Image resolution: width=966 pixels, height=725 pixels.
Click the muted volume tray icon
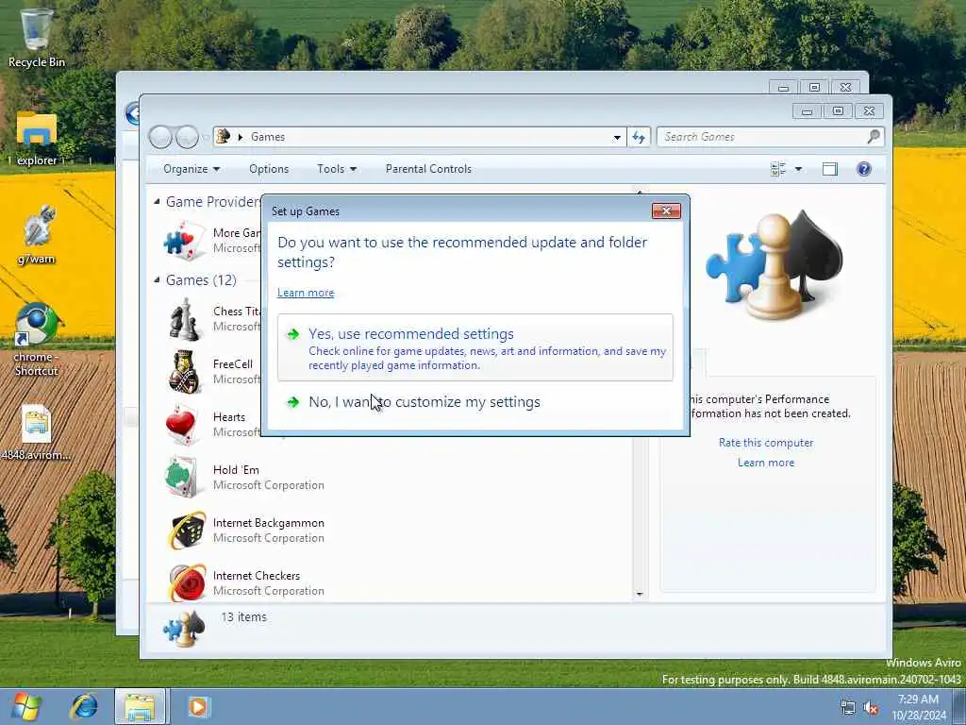pyautogui.click(x=871, y=708)
